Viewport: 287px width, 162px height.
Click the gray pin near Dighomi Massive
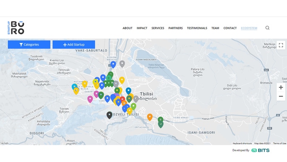point(122,64)
